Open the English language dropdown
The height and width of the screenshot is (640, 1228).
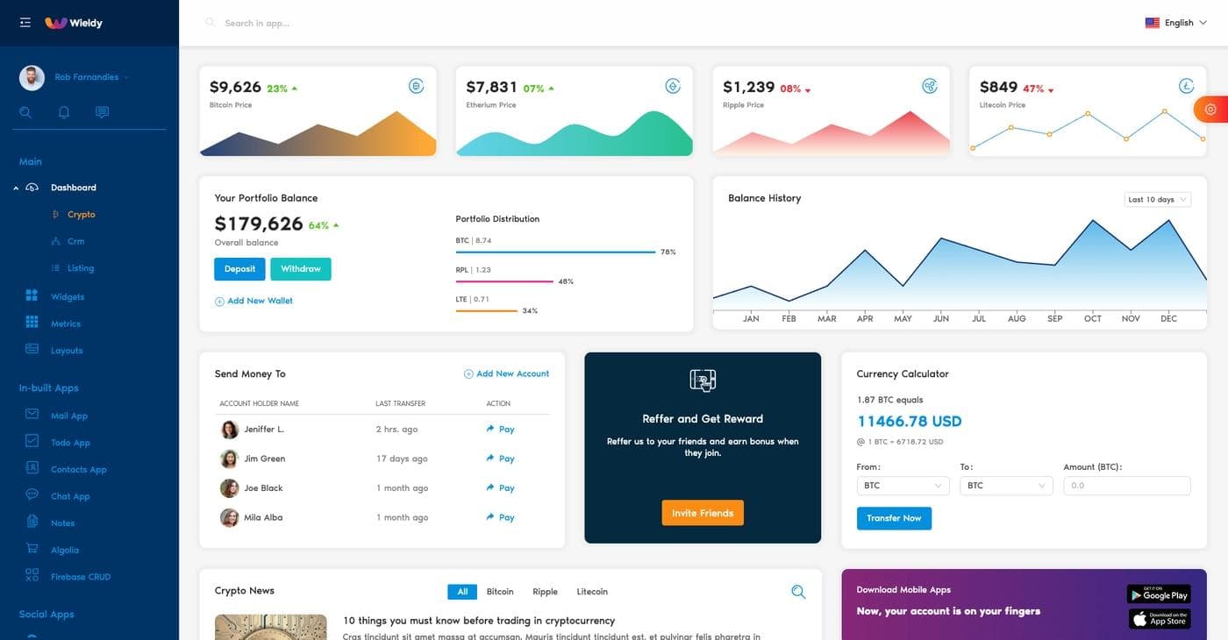coord(1176,23)
